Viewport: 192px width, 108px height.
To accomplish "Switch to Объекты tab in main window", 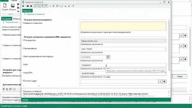I will pyautogui.click(x=17, y=19).
